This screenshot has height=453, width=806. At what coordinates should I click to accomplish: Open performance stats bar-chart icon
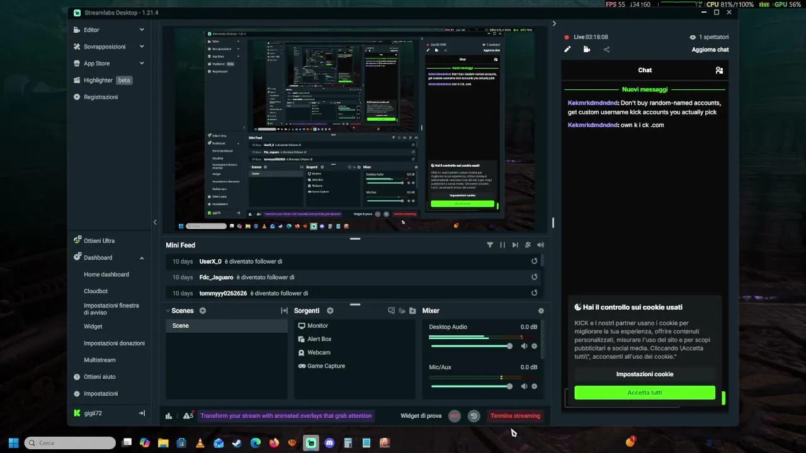(169, 416)
